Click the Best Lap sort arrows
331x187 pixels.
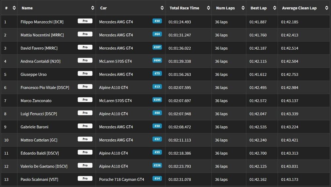tap(275, 8)
